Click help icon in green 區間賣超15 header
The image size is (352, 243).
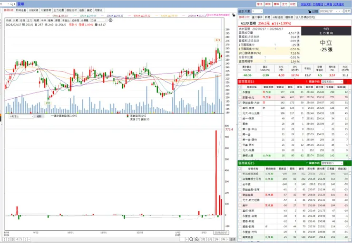point(307,163)
